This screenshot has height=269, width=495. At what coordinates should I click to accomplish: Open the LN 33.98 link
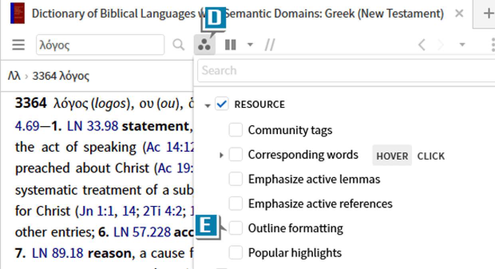coord(93,126)
